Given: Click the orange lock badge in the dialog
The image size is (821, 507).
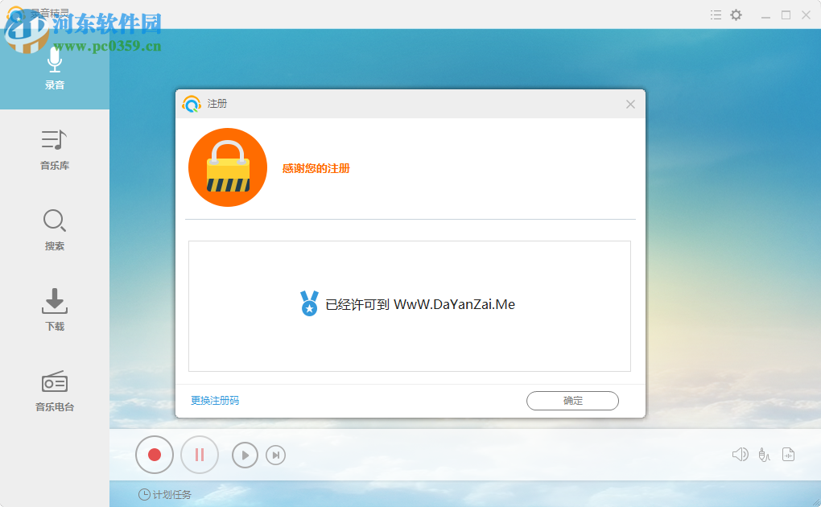Looking at the screenshot, I should 228,167.
